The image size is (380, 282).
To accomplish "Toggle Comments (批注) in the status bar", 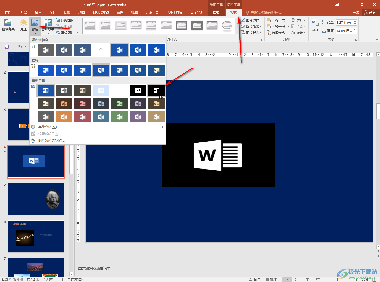I will [x=271, y=280].
